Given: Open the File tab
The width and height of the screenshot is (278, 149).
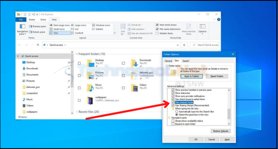Looking at the screenshot, I should click(x=21, y=20).
